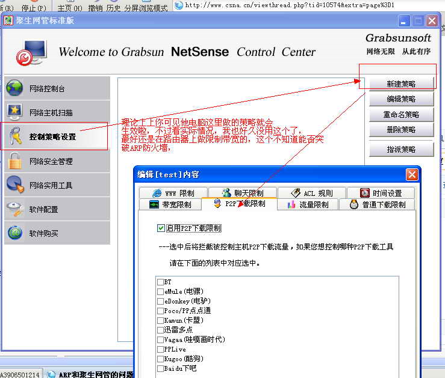Minimize the 聚生网管标准版 window
The image size is (445, 378).
[x=404, y=21]
